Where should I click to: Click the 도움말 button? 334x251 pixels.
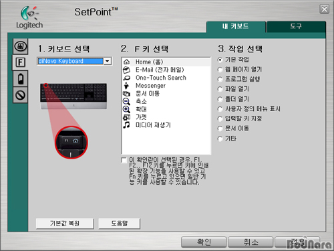120,224
